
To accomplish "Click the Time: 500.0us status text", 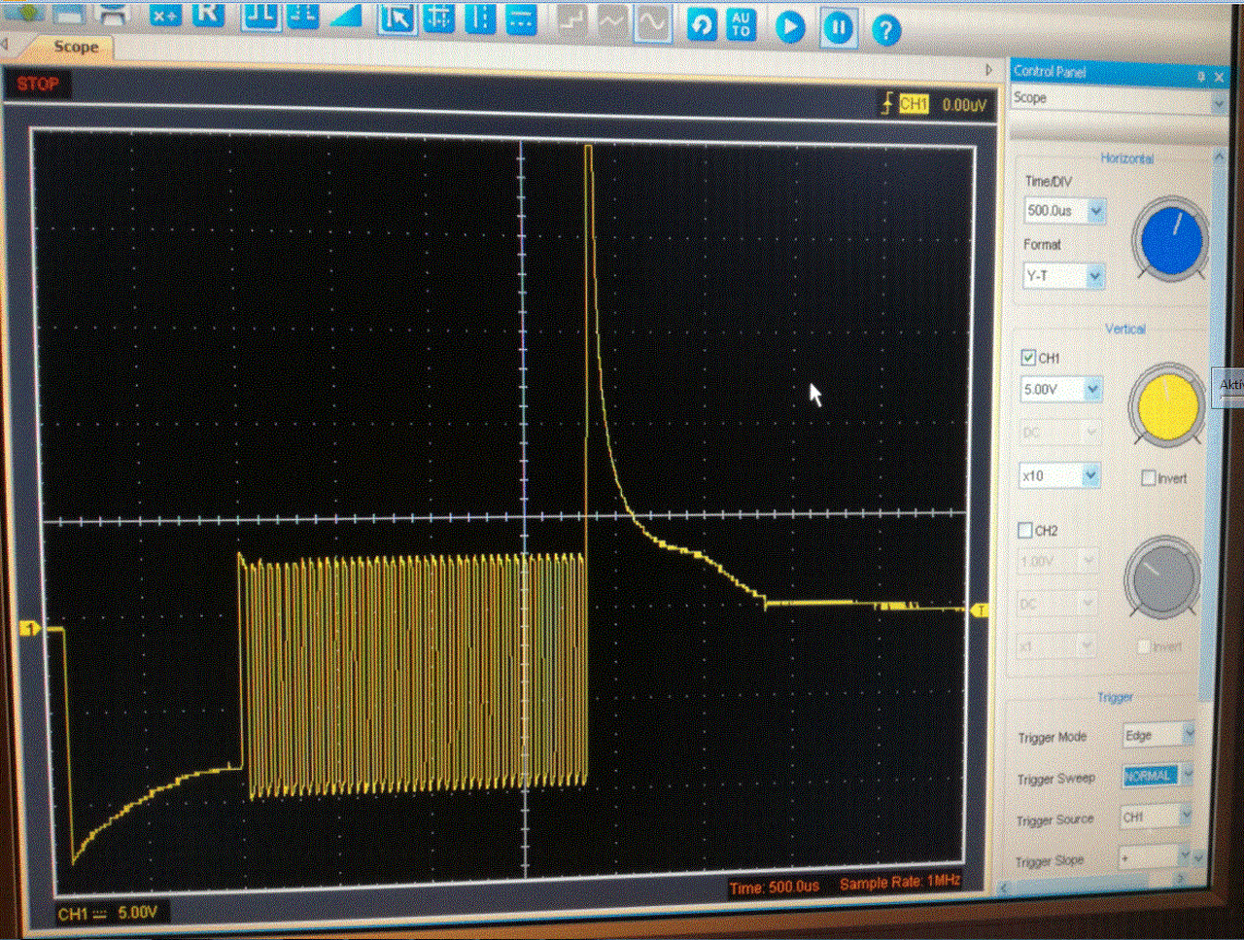I will click(775, 887).
